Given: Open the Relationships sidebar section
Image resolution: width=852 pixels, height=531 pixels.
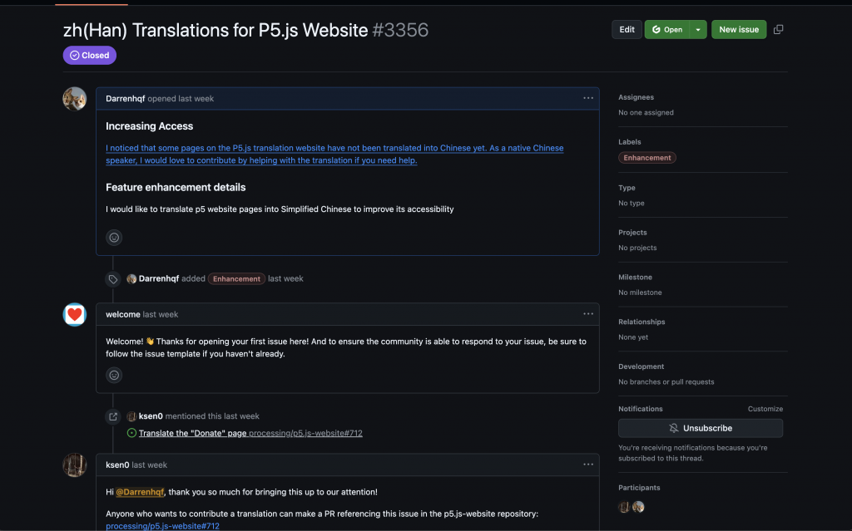Looking at the screenshot, I should point(641,322).
